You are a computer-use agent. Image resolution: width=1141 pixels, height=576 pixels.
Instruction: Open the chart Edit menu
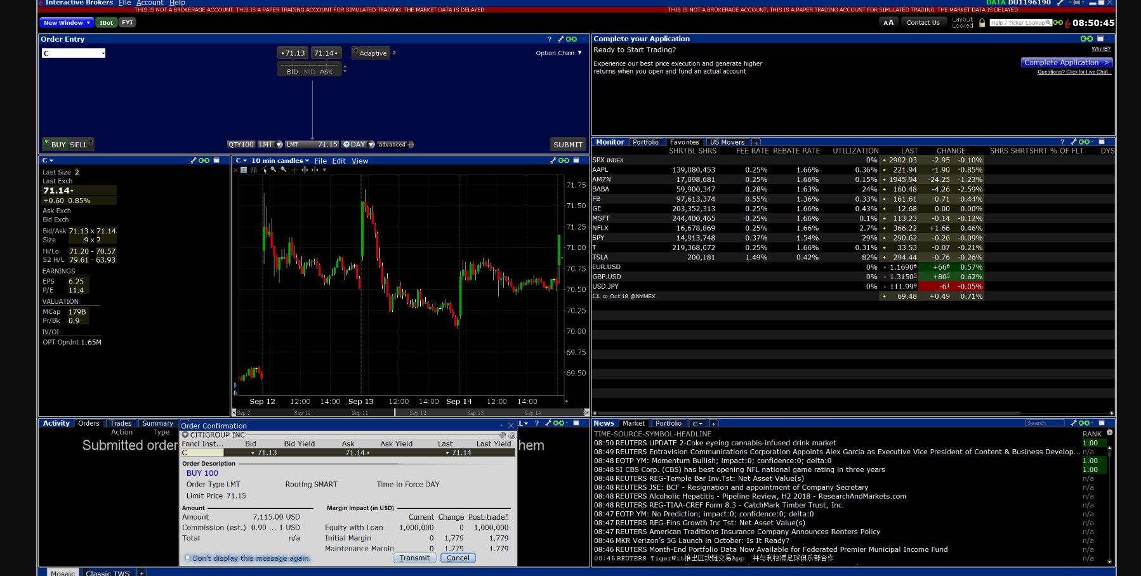click(x=339, y=161)
